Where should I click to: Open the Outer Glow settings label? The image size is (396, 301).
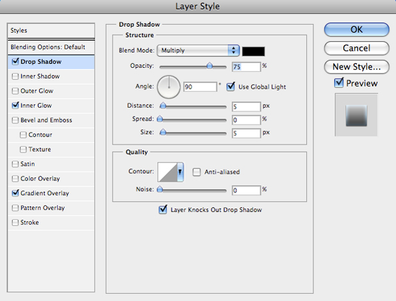37,91
